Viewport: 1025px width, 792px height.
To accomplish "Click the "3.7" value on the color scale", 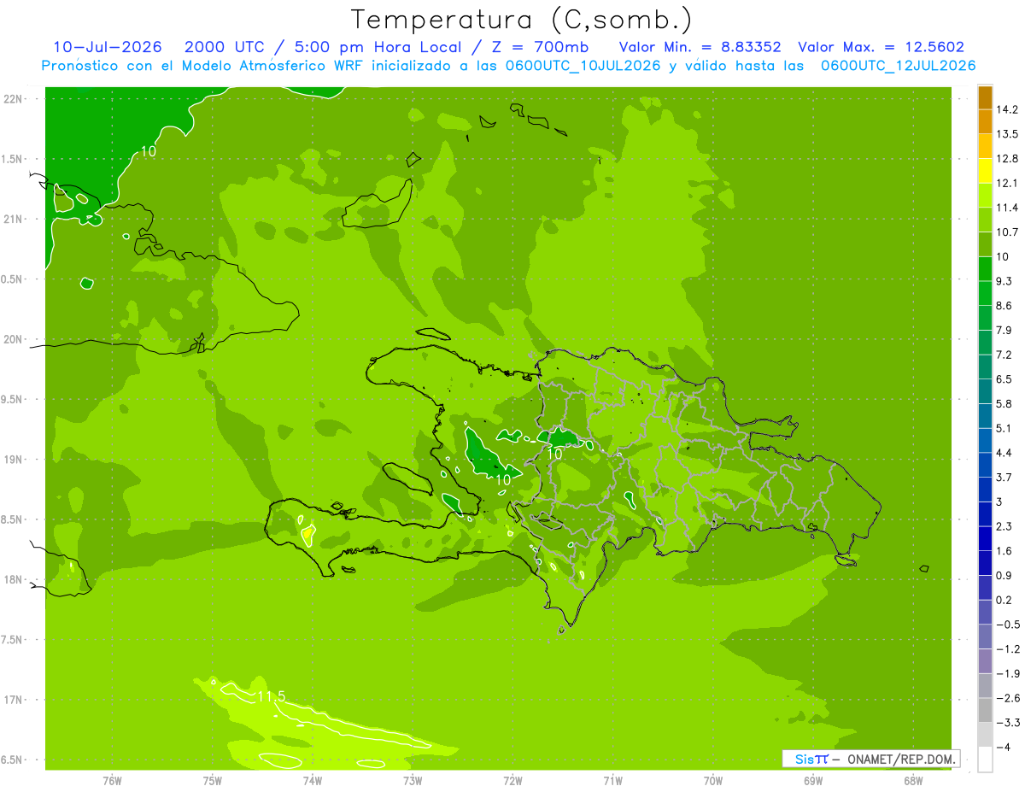I will tap(1004, 477).
